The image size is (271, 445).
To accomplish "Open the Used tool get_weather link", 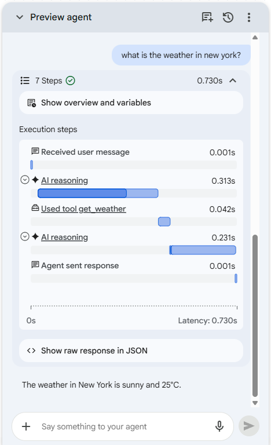I will (83, 209).
